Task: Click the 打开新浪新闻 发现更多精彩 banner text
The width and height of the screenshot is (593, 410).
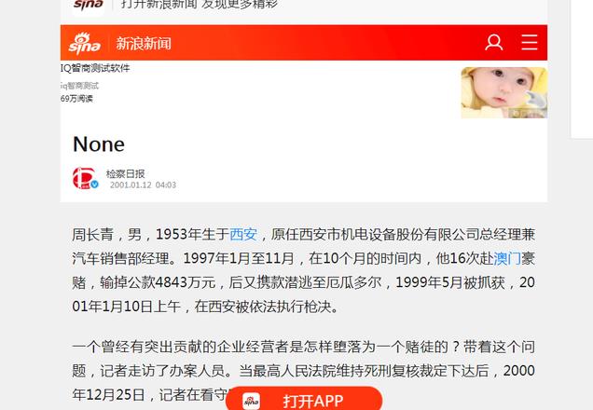Action: pos(200,4)
